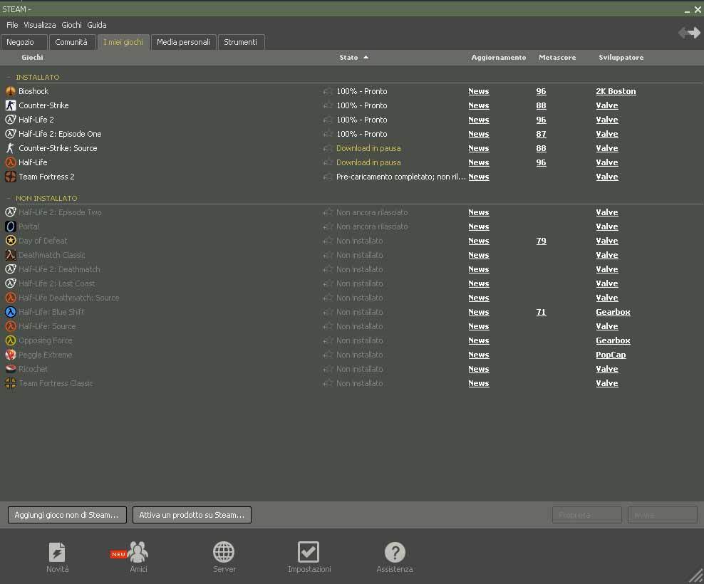704x584 pixels.
Task: Click the Half-Life Deathmatch: Source icon
Action: click(10, 298)
